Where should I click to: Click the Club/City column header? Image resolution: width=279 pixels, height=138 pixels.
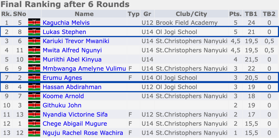(x=191, y=14)
